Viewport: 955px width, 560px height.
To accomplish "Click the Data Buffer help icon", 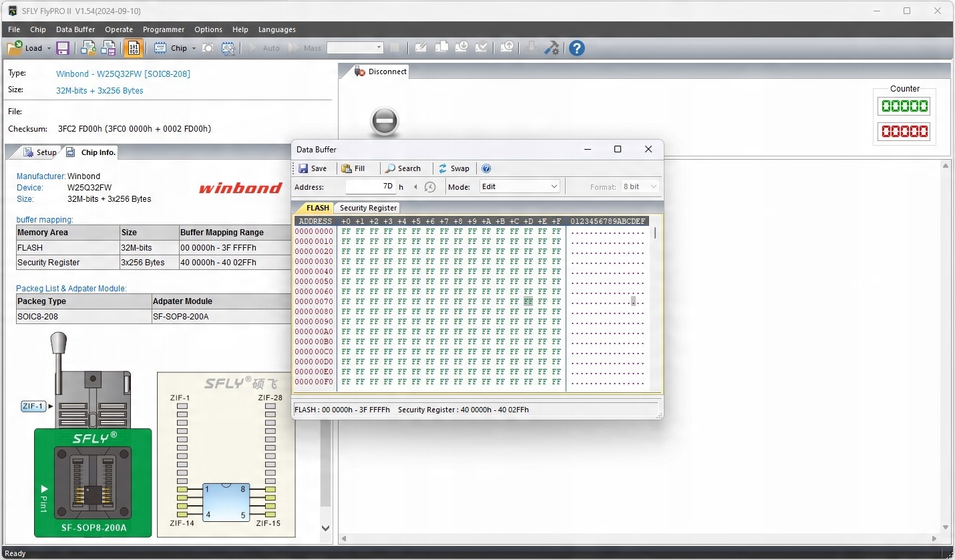I will pos(486,168).
